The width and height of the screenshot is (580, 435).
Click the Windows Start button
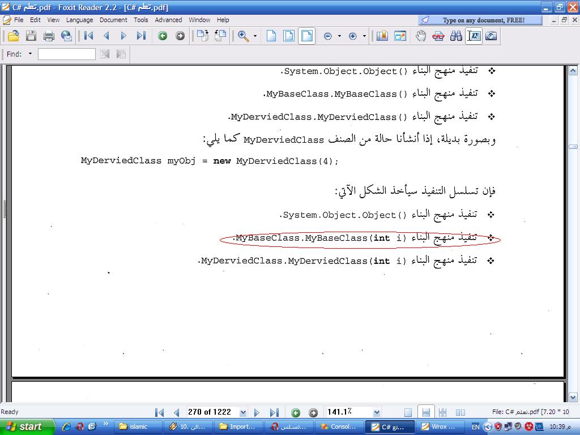click(x=27, y=427)
